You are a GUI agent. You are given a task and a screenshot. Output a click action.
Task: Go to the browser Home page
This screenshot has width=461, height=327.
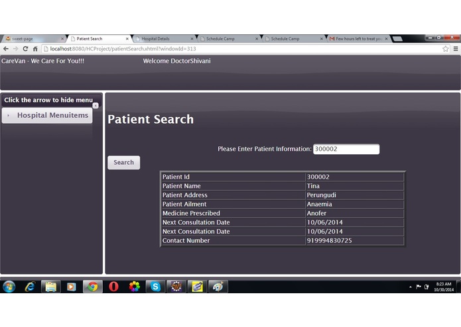tap(35, 49)
